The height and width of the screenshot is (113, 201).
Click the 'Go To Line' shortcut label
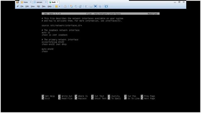pyautogui.click(x=133, y=98)
